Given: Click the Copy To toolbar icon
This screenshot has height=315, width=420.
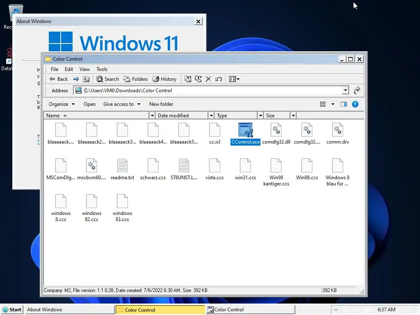Looking at the screenshot, I should click(198, 79).
